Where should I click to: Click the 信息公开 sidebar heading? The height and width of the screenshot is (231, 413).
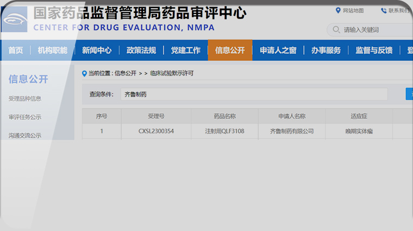coord(28,79)
